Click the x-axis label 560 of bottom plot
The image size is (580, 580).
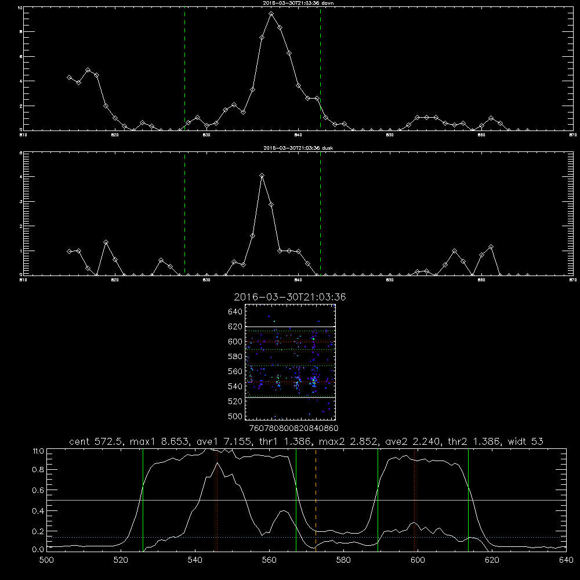click(269, 560)
